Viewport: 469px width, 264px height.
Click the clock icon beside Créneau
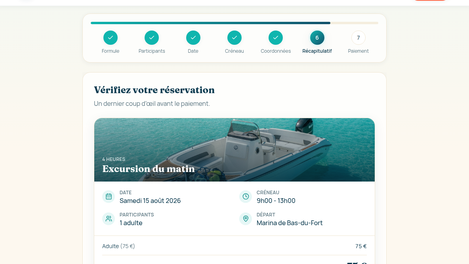click(246, 197)
